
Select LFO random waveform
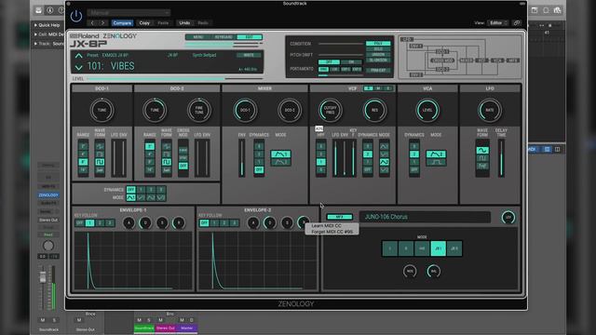pyautogui.click(x=482, y=166)
